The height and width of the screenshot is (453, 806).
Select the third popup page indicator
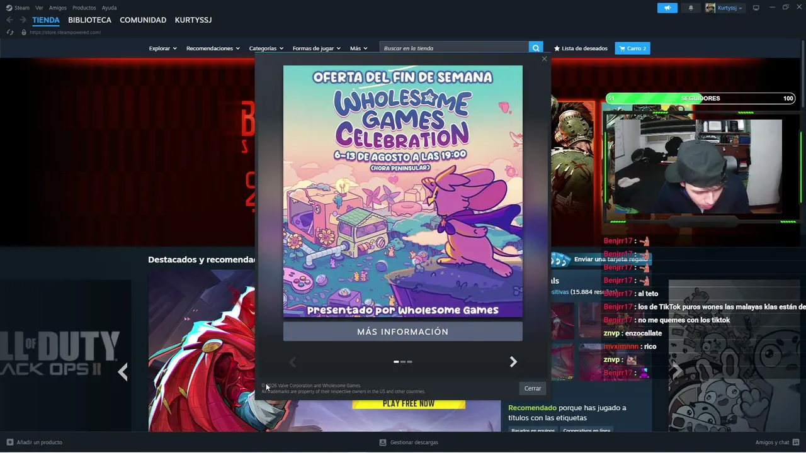(409, 362)
